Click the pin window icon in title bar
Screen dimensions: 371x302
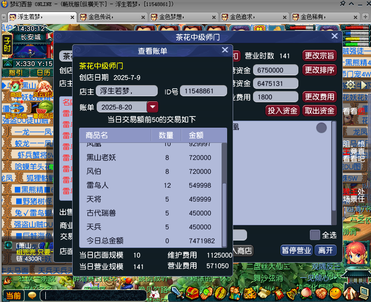click(342, 4)
